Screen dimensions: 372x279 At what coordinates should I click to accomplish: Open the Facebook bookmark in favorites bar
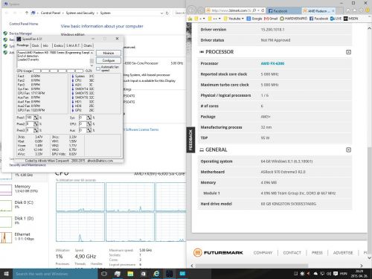(318, 19)
